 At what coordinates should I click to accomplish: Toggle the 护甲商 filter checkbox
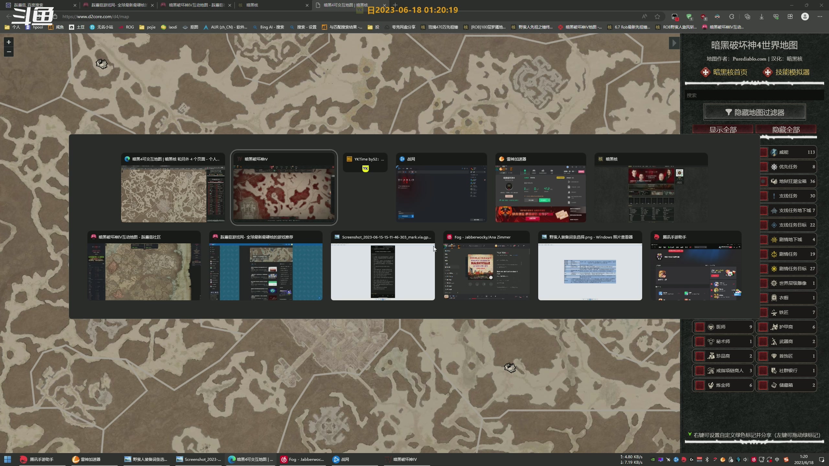click(x=763, y=327)
